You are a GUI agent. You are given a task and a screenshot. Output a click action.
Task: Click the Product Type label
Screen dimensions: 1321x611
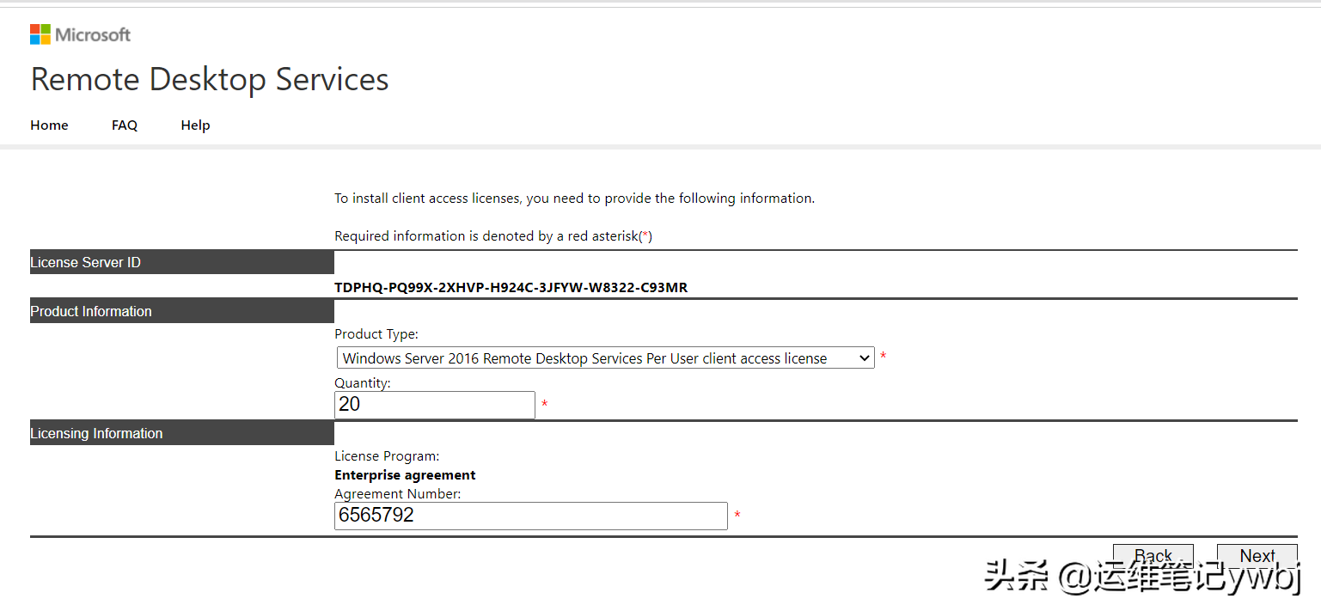376,334
